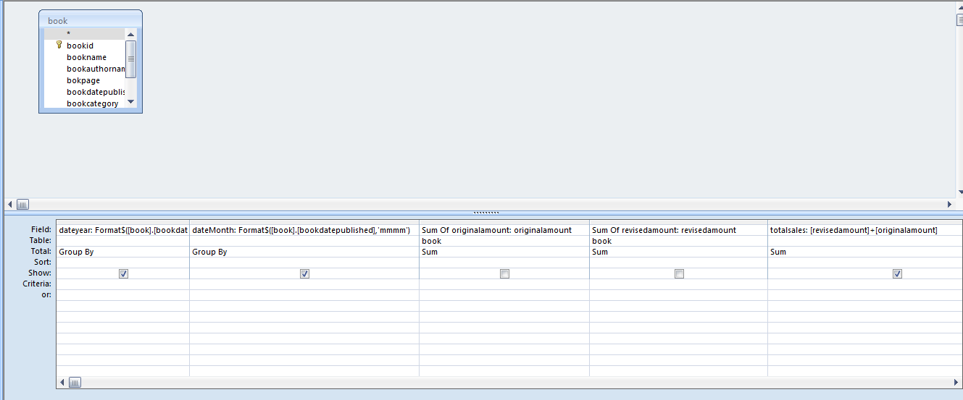Select bookauthorname field in book table
Screen dimensions: 963x400
pos(85,69)
